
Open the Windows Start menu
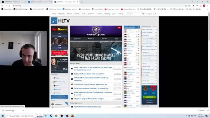(x=3, y=116)
